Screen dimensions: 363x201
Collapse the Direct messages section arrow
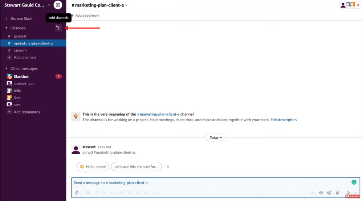(x=7, y=68)
